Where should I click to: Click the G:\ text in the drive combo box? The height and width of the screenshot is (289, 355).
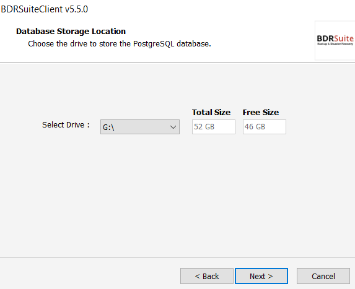click(108, 127)
